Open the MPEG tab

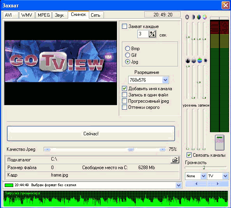(44, 15)
